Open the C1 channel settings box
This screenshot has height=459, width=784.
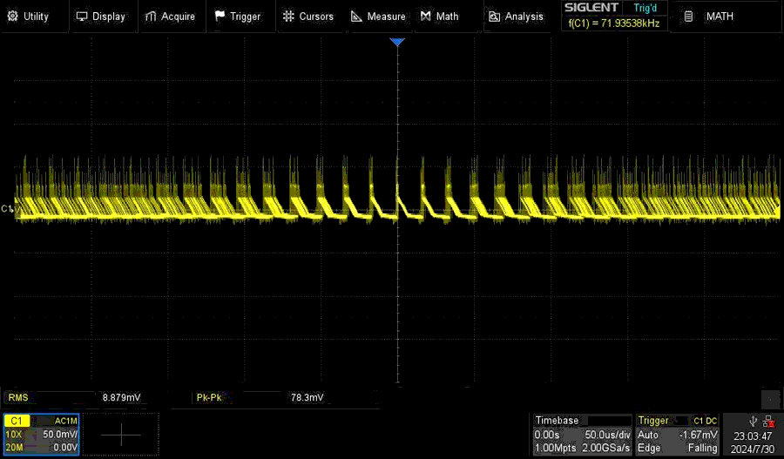tap(41, 434)
